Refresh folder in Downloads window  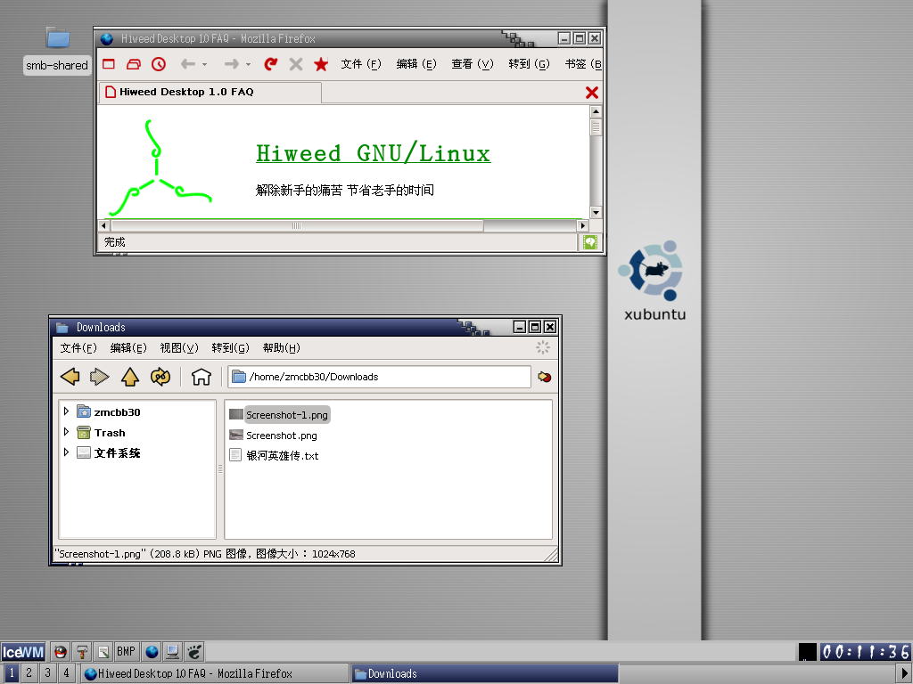[160, 377]
